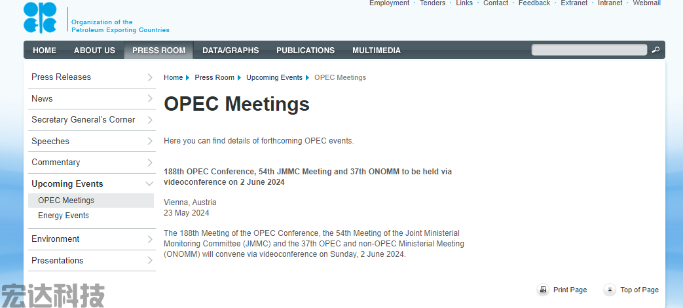Viewport: 683px width, 308px height.
Task: Open the Webmail link at the top
Action: tap(646, 3)
